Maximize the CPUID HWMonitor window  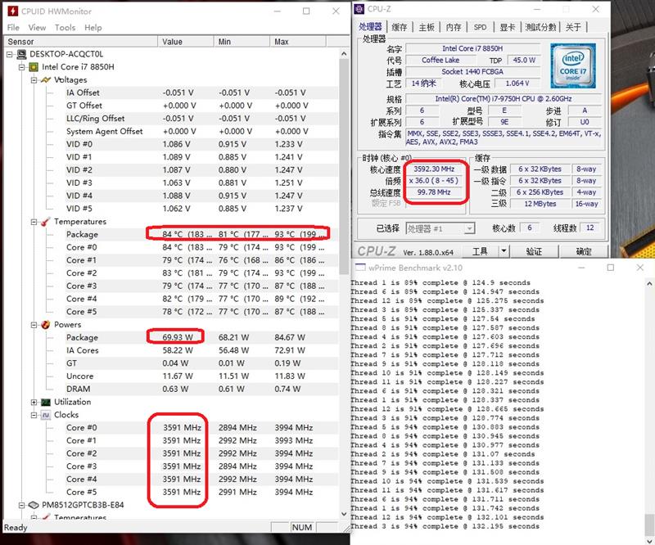click(306, 11)
